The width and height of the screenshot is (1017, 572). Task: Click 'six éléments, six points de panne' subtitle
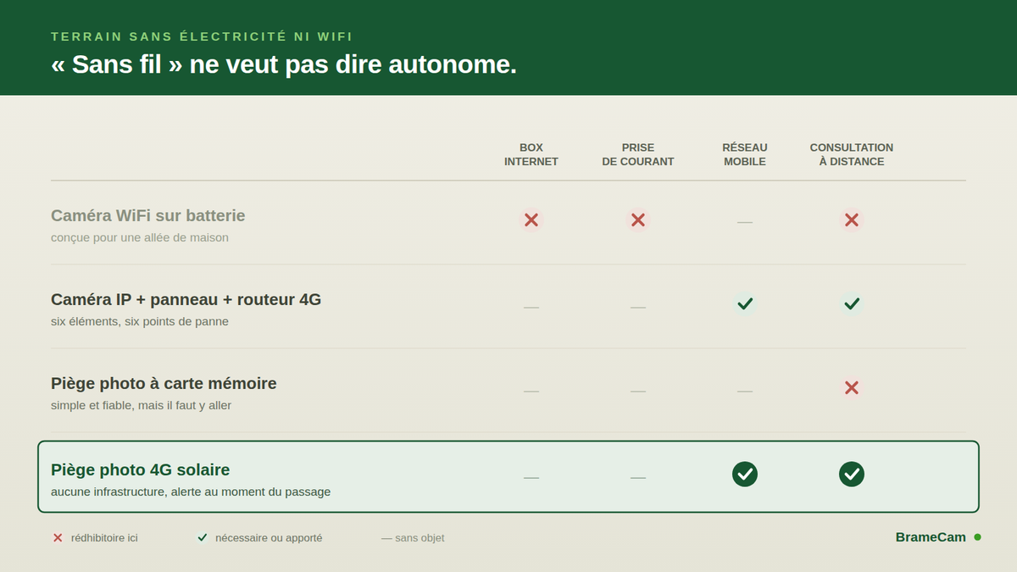(x=140, y=322)
